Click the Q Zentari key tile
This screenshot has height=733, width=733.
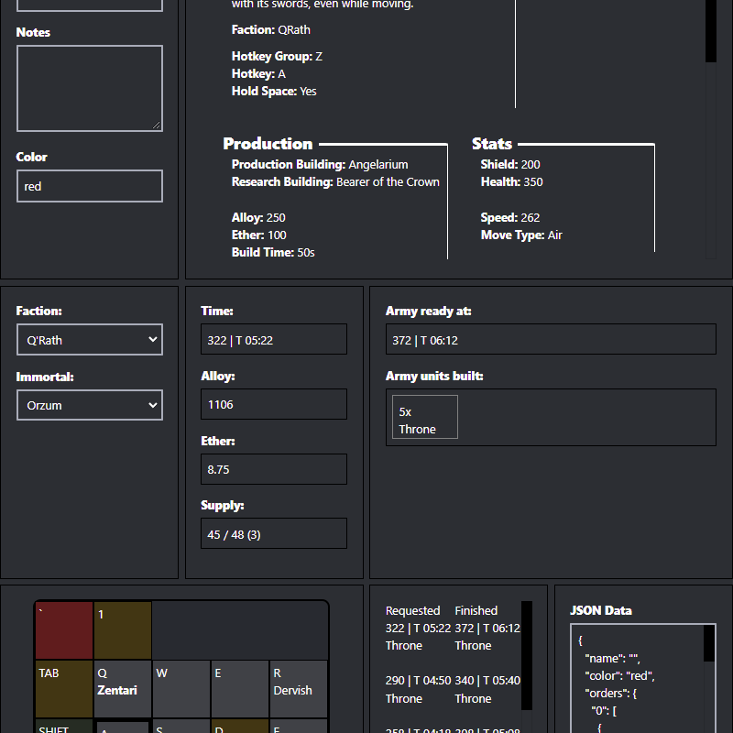[122, 688]
